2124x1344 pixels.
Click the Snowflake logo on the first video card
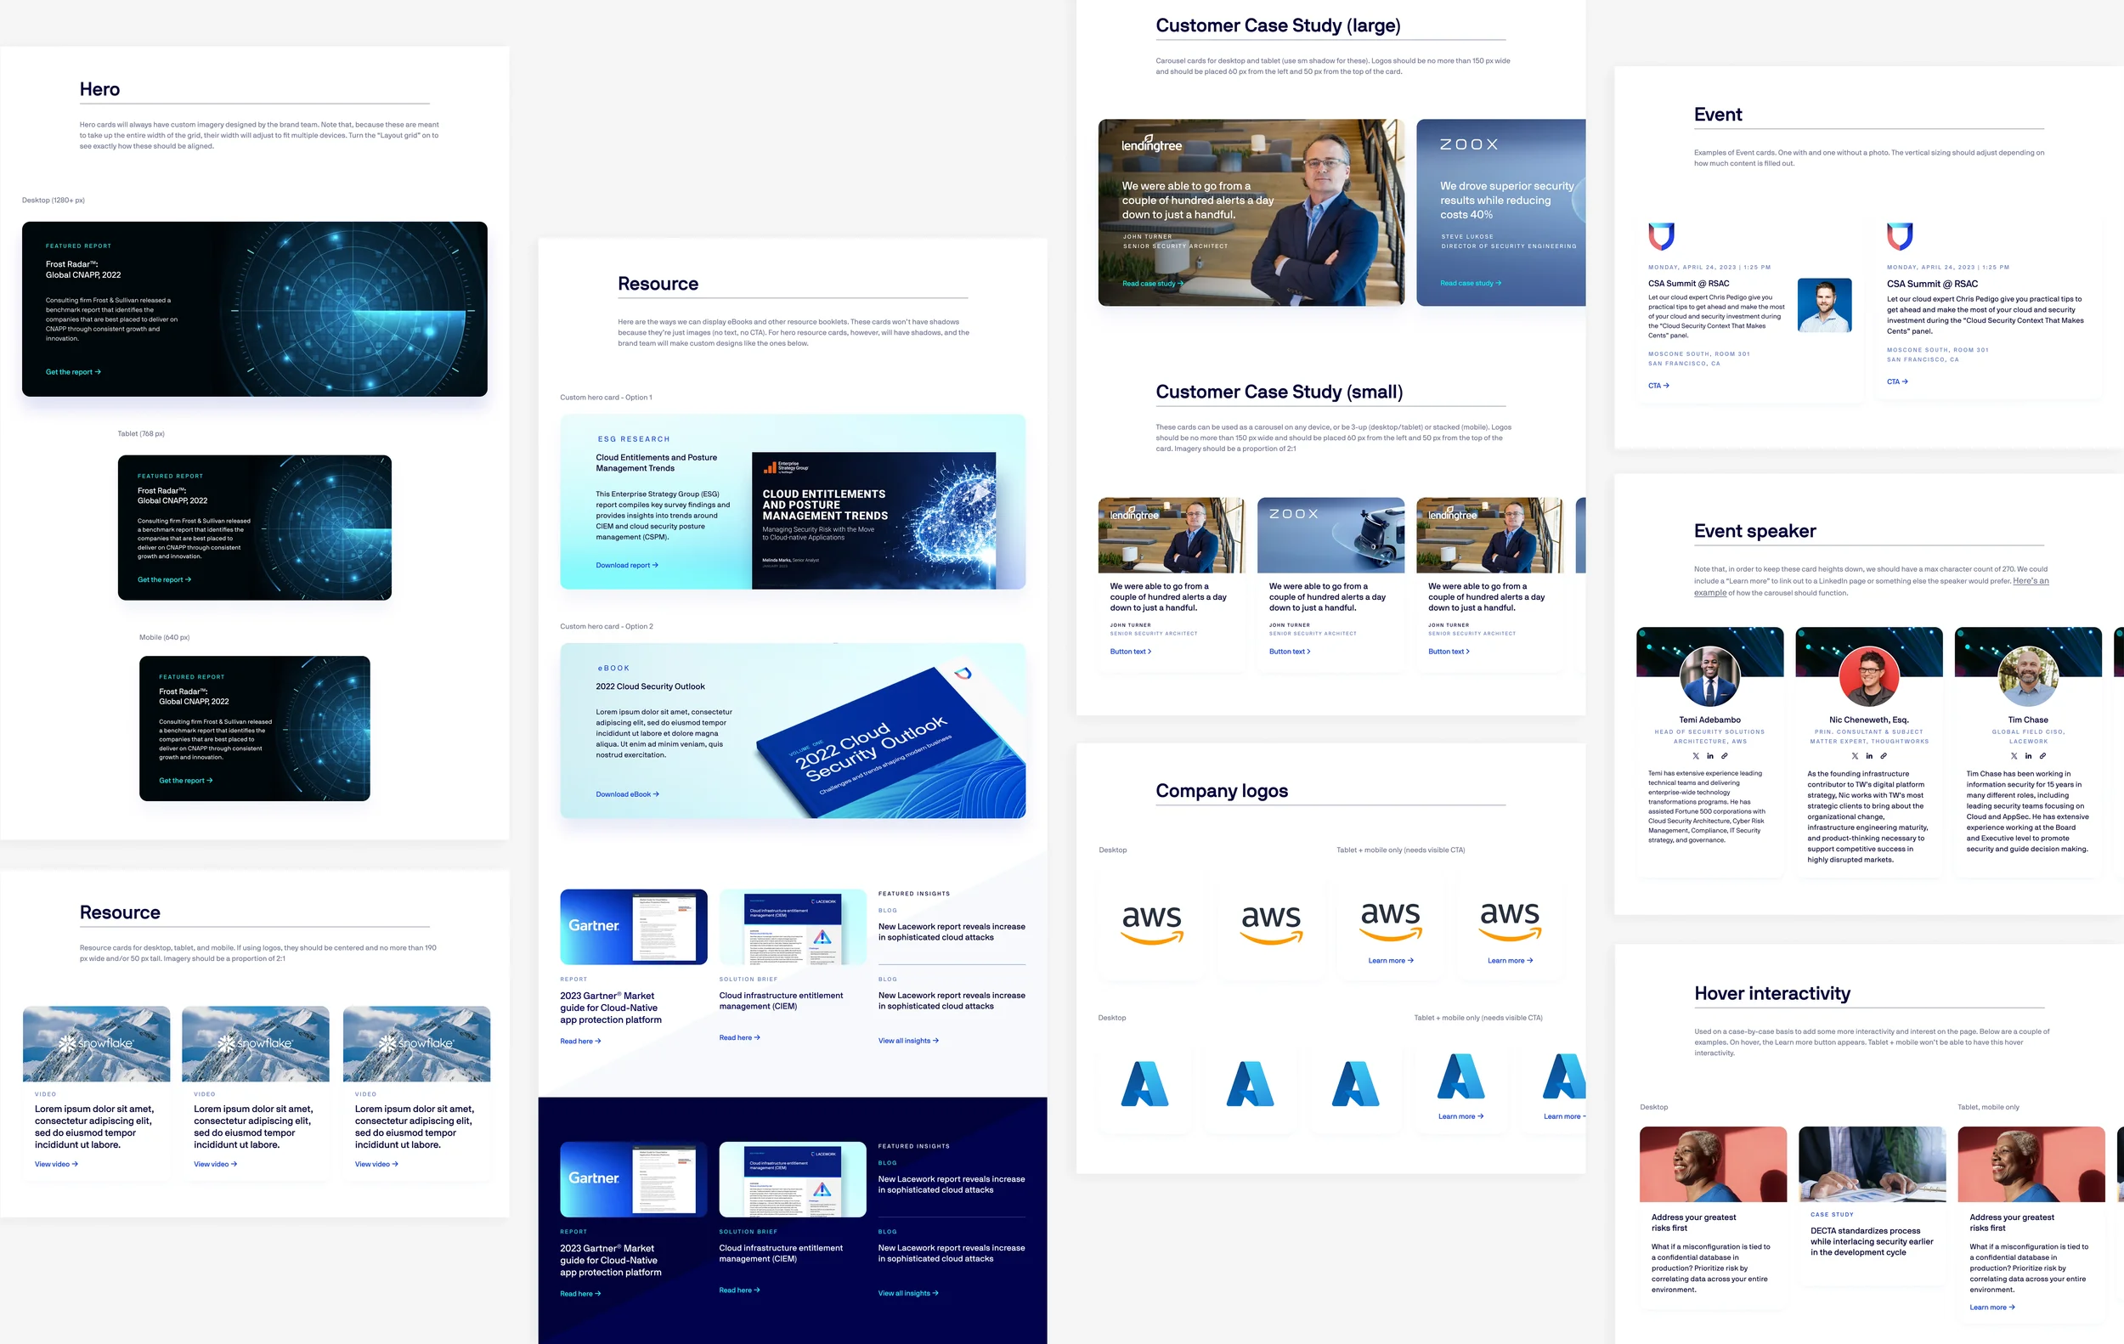click(95, 1042)
